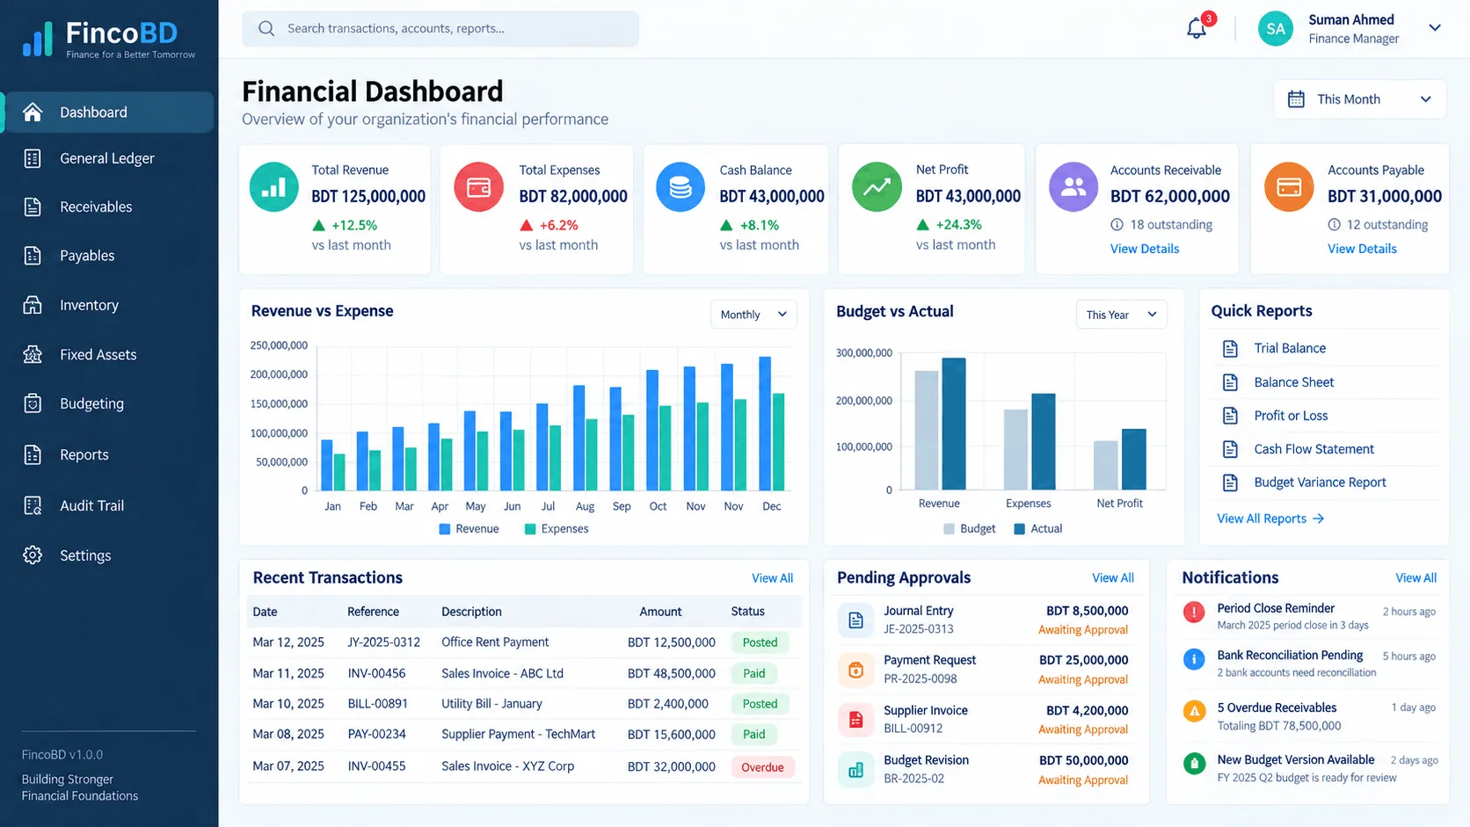Click the calendar icon in This Month selector

point(1296,99)
